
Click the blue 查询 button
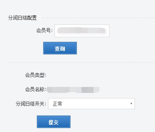coord(60,48)
